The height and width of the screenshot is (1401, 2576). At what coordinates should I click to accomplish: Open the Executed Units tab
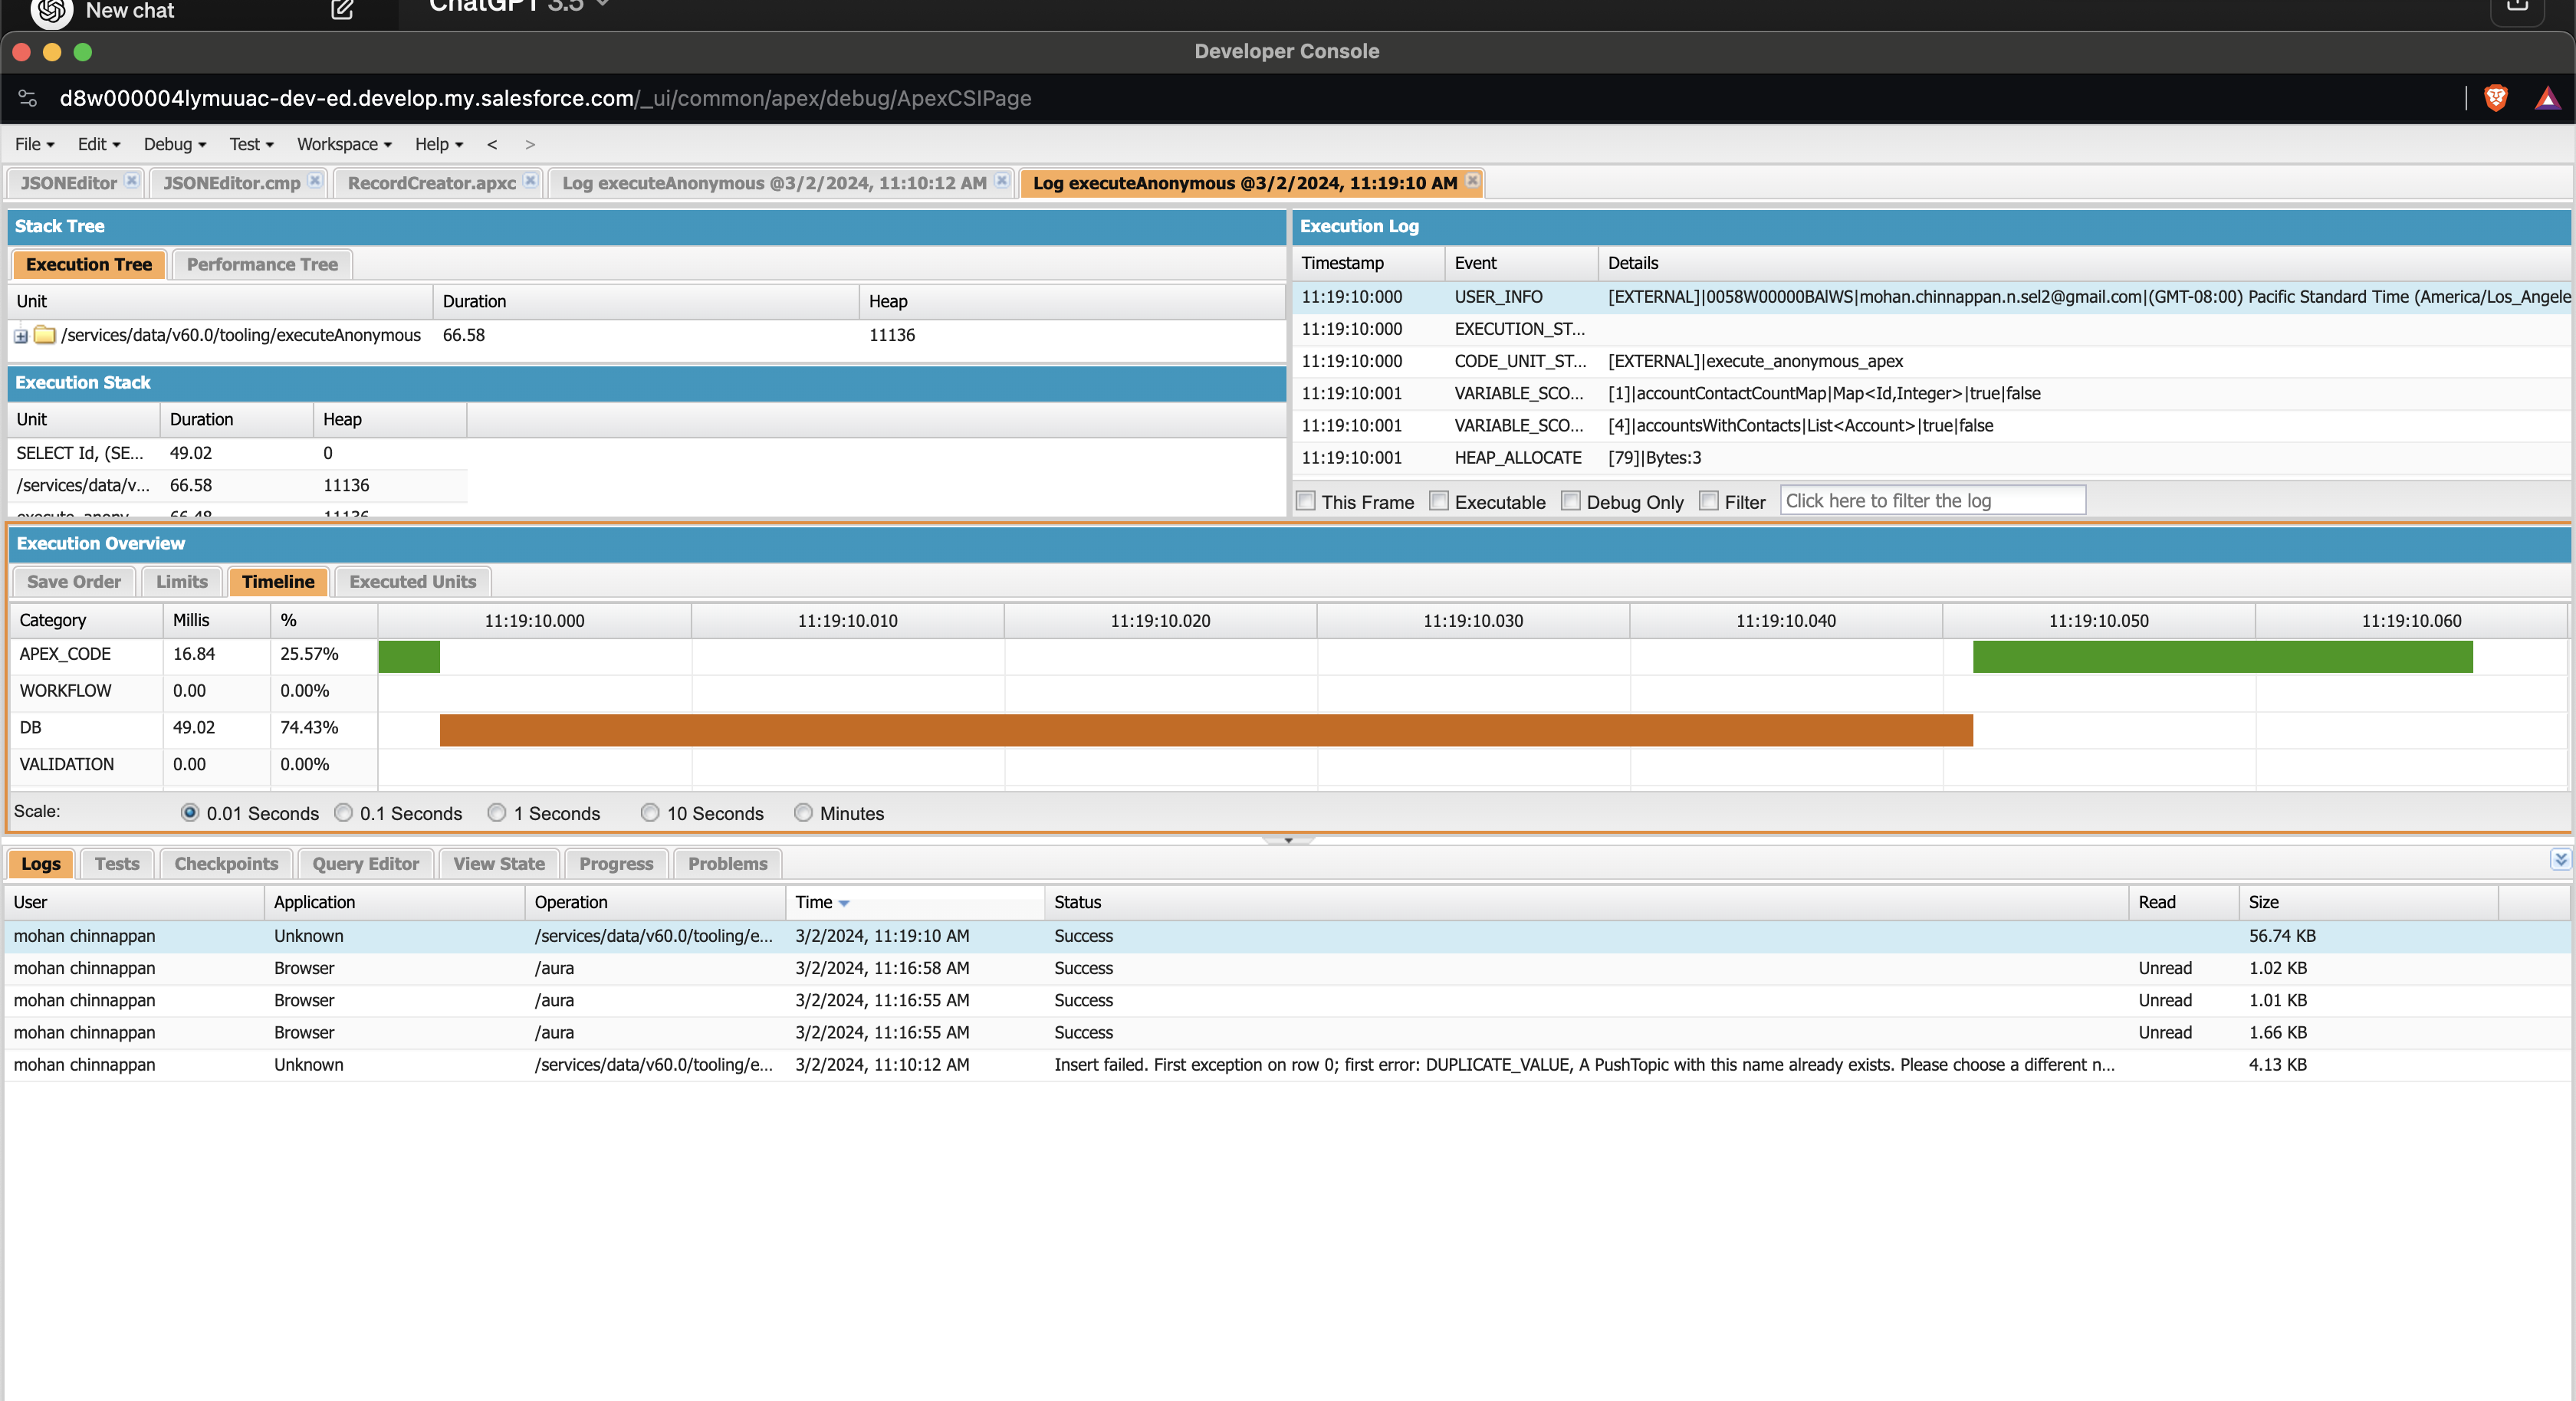point(413,582)
